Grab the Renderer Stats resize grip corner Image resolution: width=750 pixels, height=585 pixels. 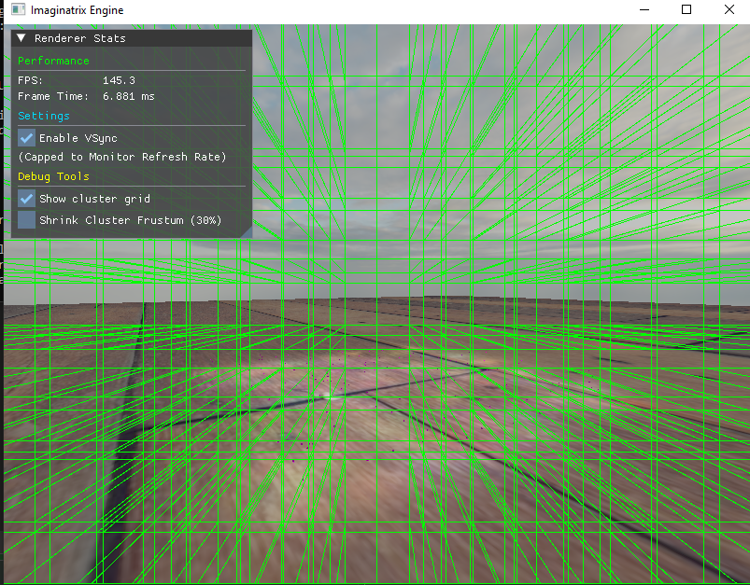click(248, 233)
